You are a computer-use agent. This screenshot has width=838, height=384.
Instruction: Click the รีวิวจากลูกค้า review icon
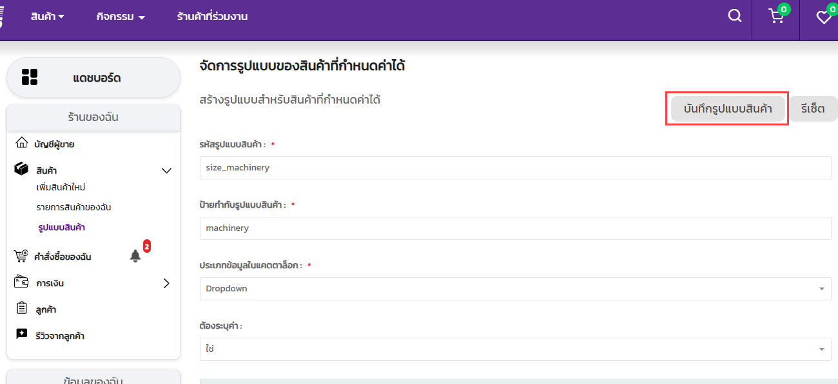click(x=21, y=334)
